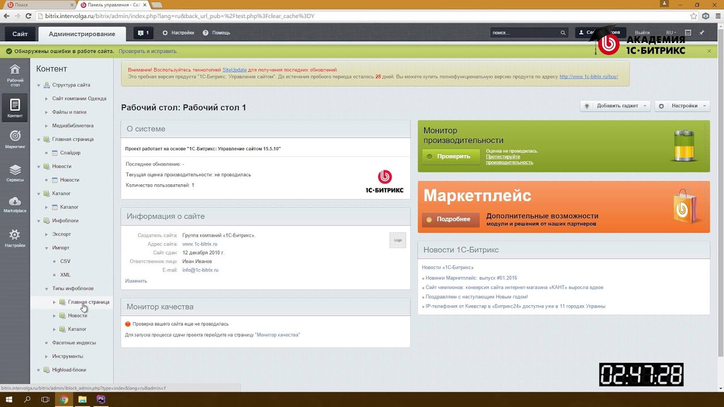
Task: Click the Проверить и исправить link
Action: click(148, 51)
